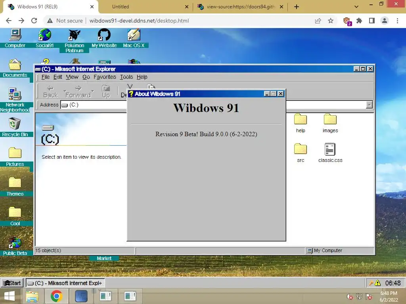Open the help folder in Explorer
The width and height of the screenshot is (406, 304).
click(x=301, y=119)
